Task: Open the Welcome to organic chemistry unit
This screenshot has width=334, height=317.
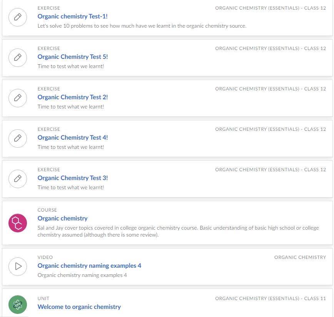Action: point(79,307)
